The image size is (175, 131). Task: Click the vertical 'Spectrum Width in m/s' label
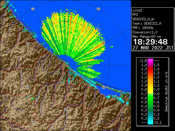(166, 92)
